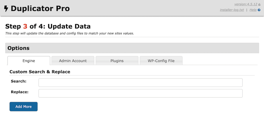The width and height of the screenshot is (264, 119).
Task: Click the lock icon beside version number
Action: 259,5
